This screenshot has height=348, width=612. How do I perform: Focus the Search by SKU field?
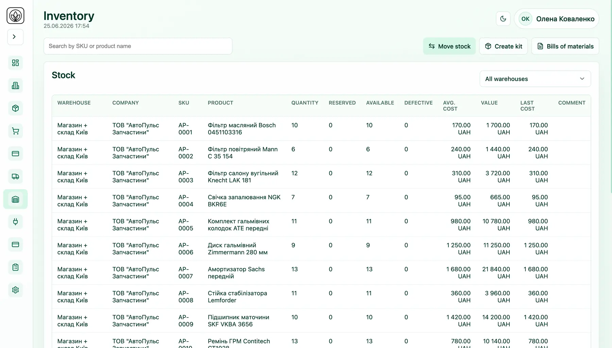click(x=138, y=46)
